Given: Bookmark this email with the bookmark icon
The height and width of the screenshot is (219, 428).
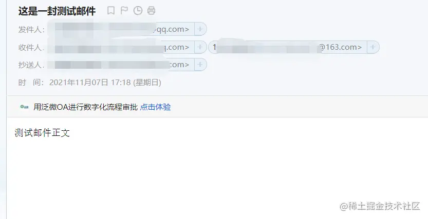Looking at the screenshot, I should (110, 11).
